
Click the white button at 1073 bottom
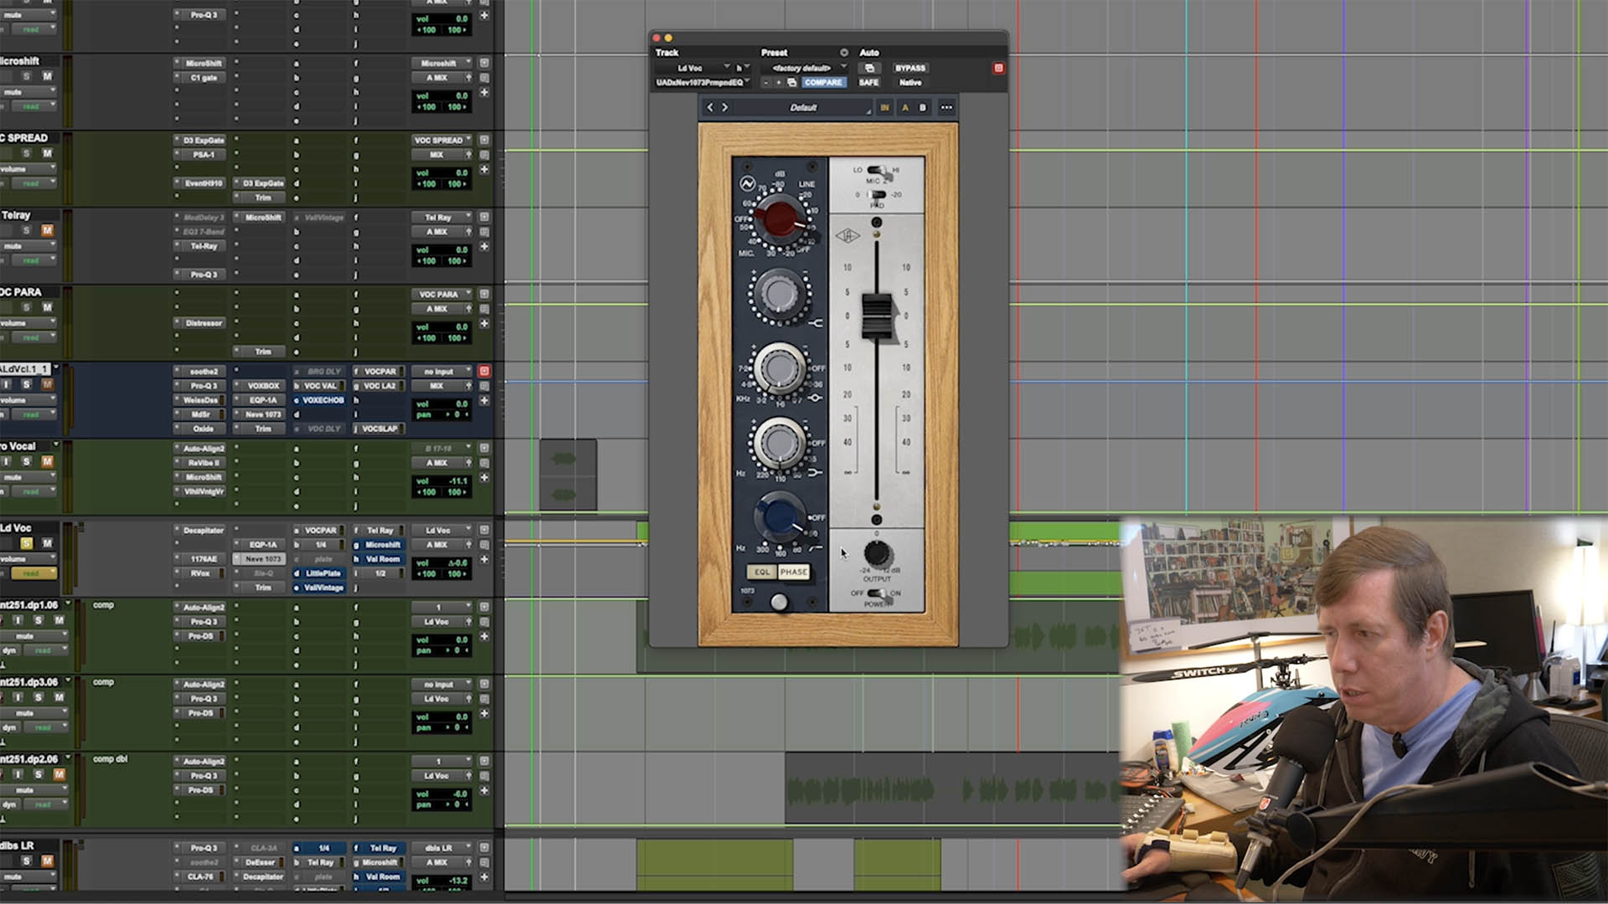[779, 602]
